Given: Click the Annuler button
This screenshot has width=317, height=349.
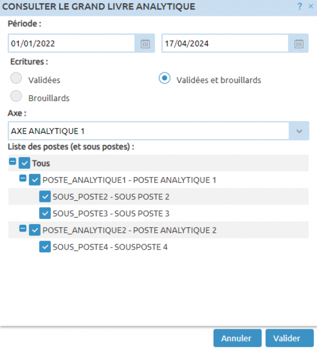Looking at the screenshot, I should click(x=237, y=338).
